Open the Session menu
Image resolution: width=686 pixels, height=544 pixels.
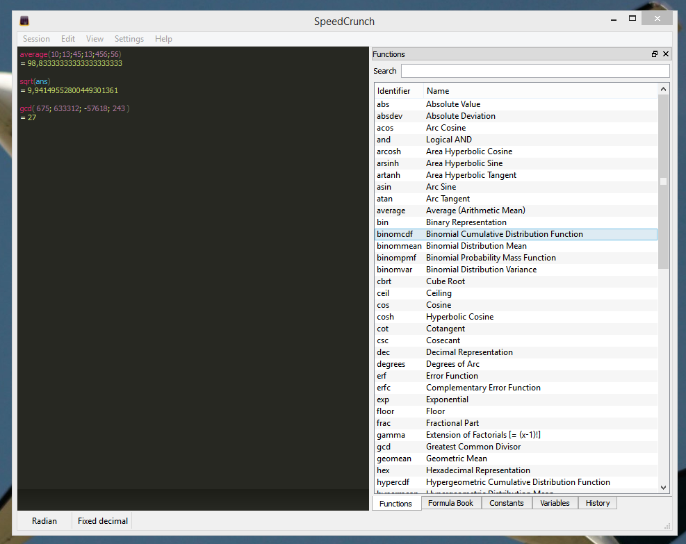(x=36, y=39)
